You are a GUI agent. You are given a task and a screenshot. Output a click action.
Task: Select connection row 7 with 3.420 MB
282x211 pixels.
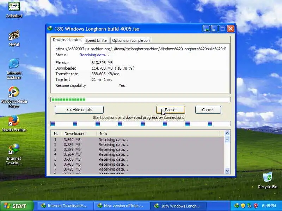137,169
